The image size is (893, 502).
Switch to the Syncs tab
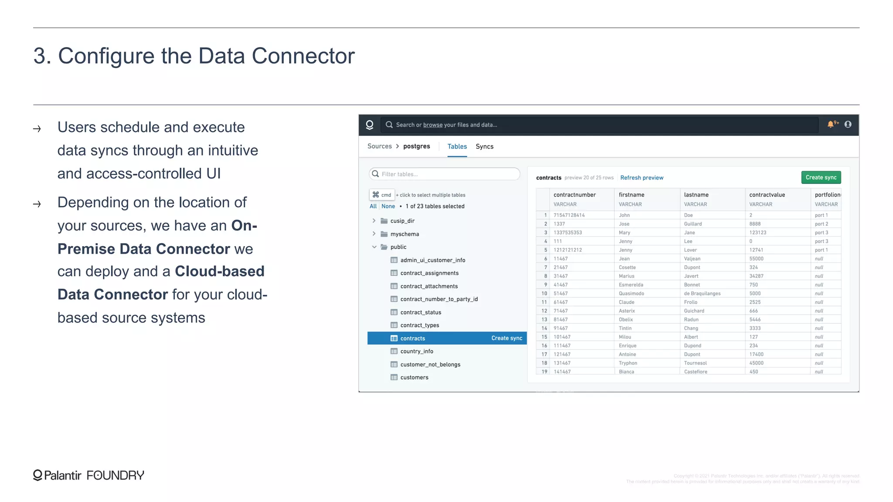click(x=484, y=146)
